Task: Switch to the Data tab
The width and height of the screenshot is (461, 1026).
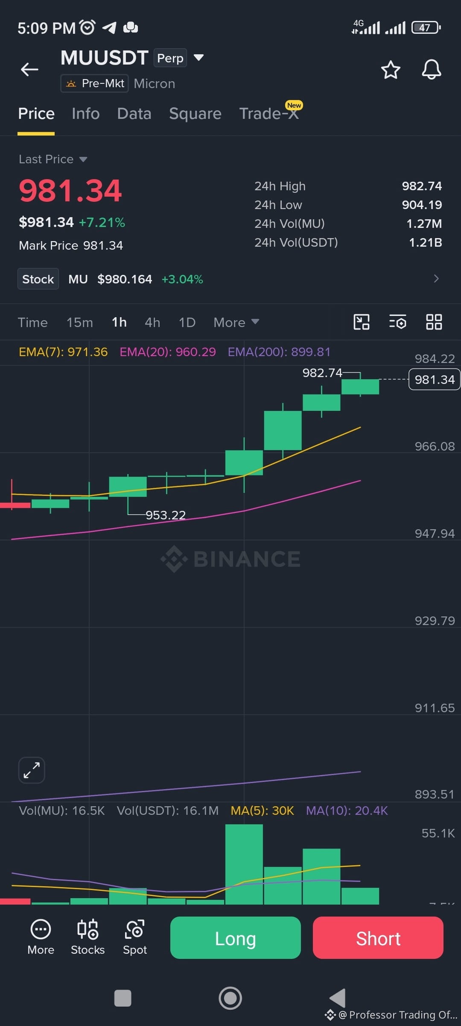Action: (134, 114)
